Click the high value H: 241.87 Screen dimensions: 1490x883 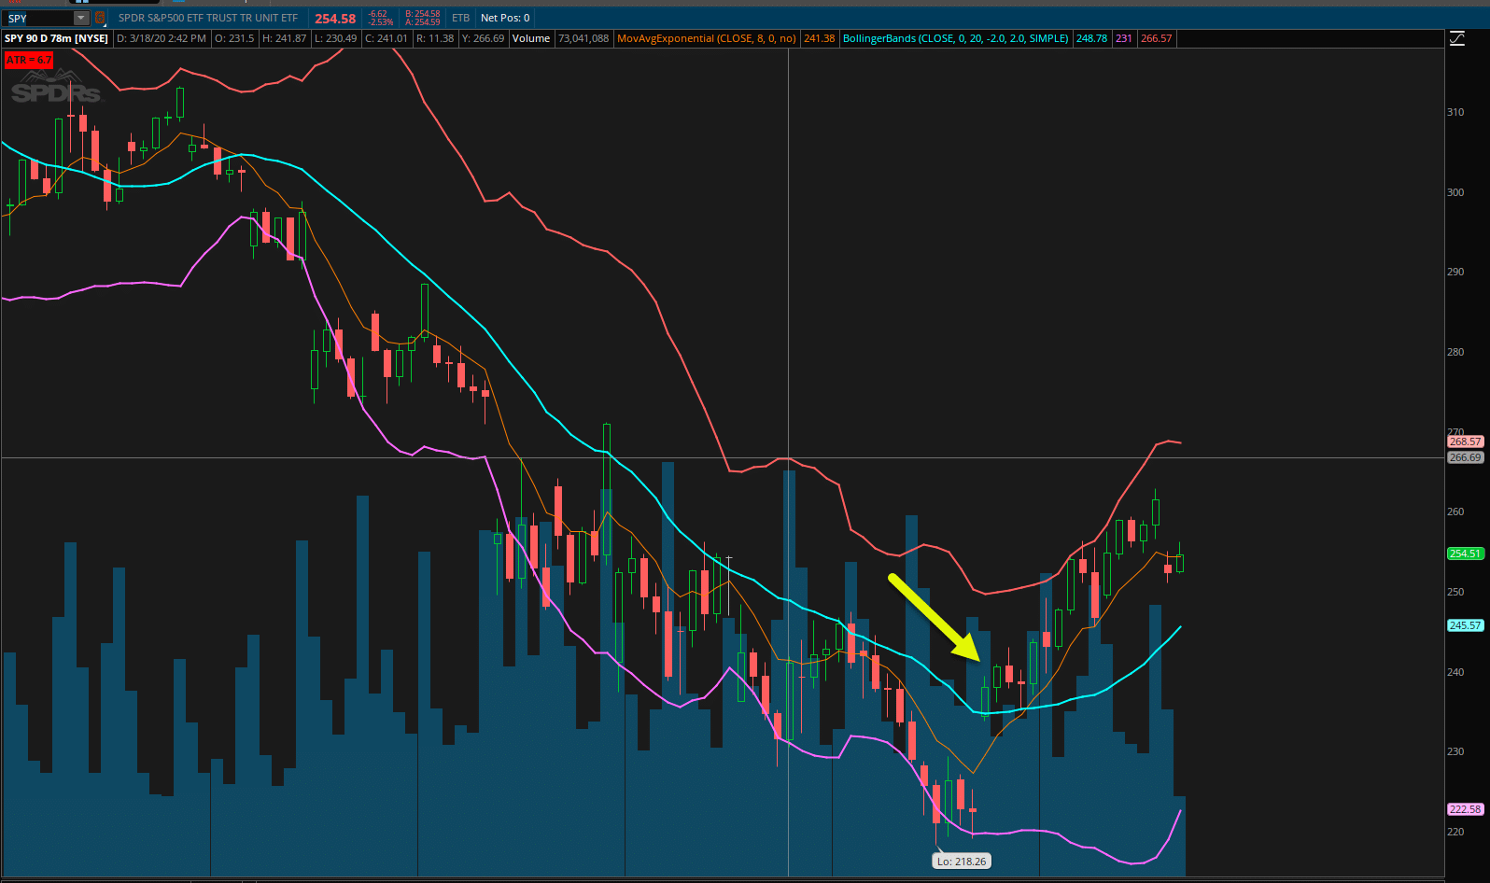(285, 38)
